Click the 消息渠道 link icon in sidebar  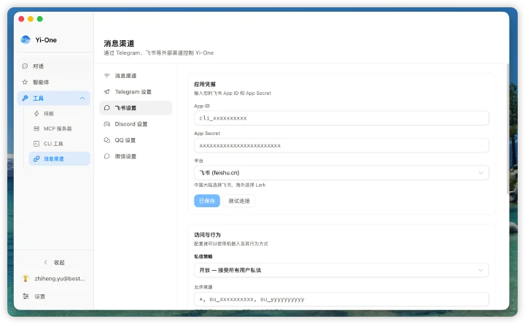[36, 159]
